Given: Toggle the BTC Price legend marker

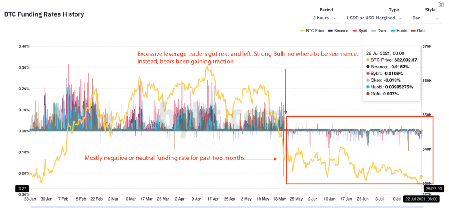Looking at the screenshot, I should click(x=302, y=31).
